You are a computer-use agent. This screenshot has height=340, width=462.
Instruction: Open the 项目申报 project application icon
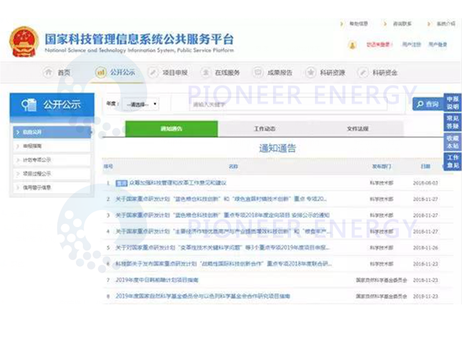(153, 73)
